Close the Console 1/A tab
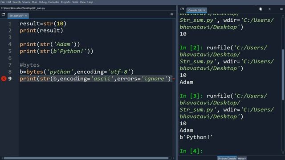The width and height of the screenshot is (285, 160). click(204, 10)
